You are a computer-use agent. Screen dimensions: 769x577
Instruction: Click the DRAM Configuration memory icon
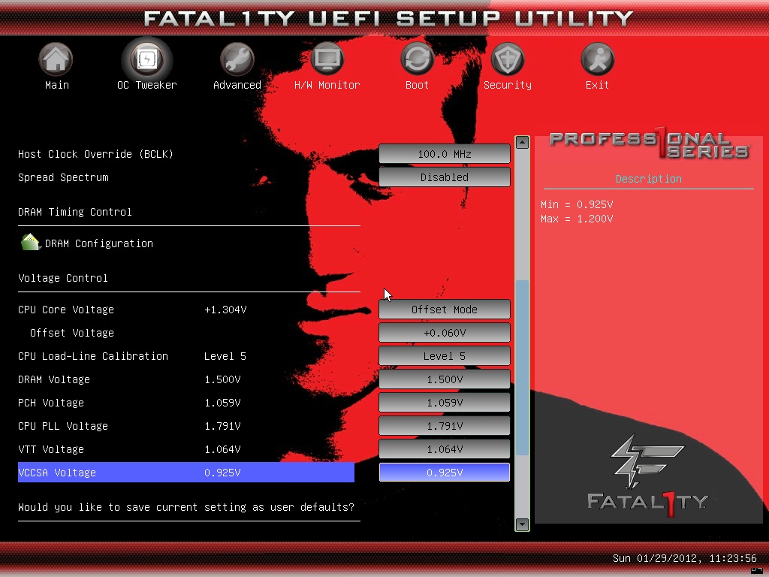pyautogui.click(x=30, y=243)
